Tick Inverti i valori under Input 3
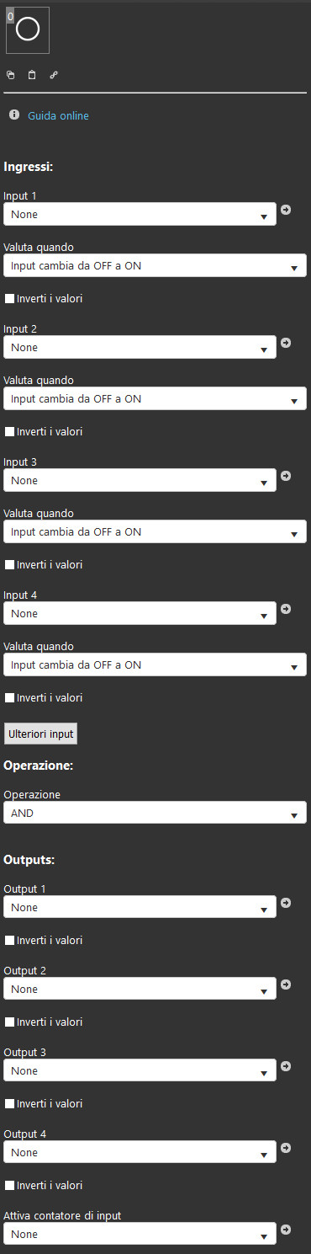311x1254 pixels. (x=10, y=564)
